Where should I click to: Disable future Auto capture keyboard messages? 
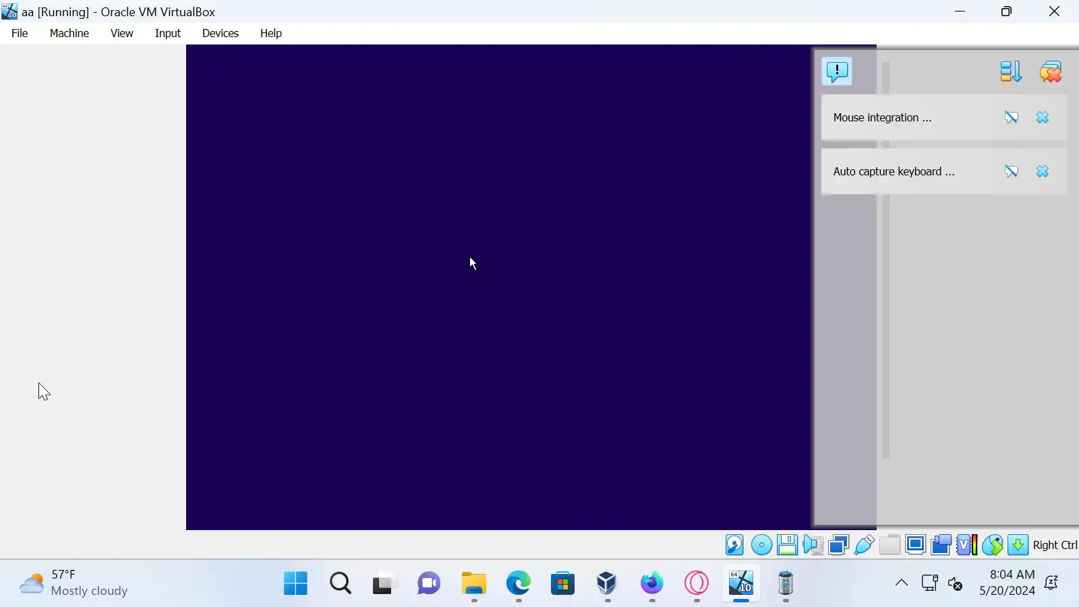[x=1011, y=171]
